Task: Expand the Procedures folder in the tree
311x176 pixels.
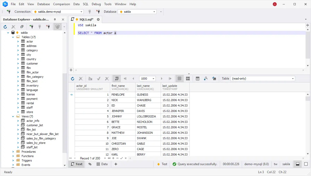Action: click(13, 152)
